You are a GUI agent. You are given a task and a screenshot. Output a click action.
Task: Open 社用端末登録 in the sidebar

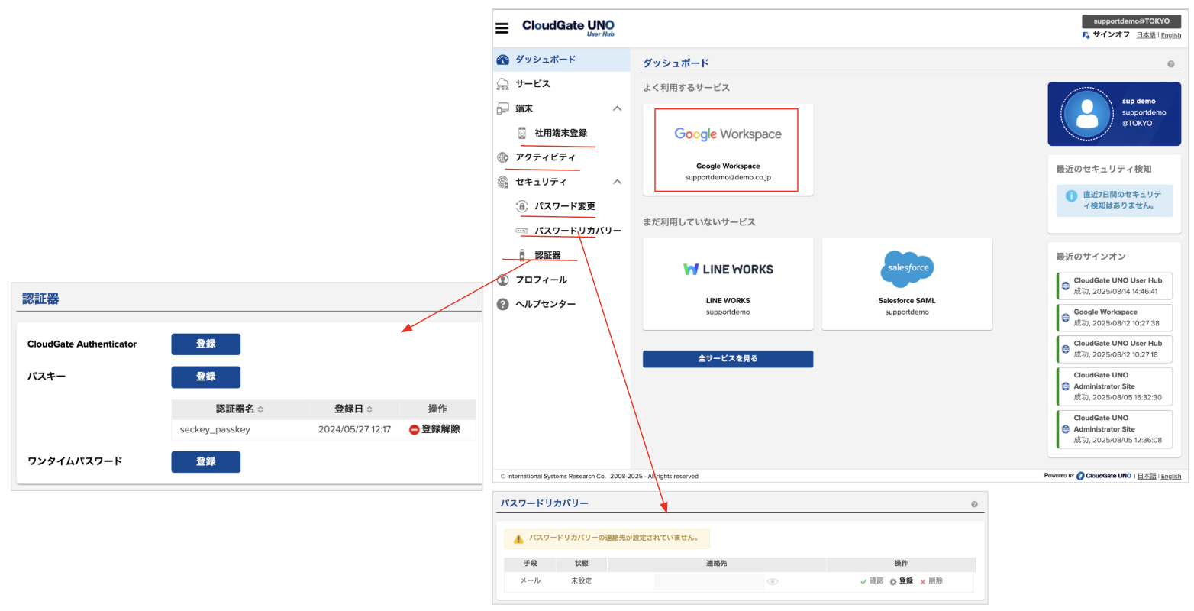pyautogui.click(x=561, y=133)
